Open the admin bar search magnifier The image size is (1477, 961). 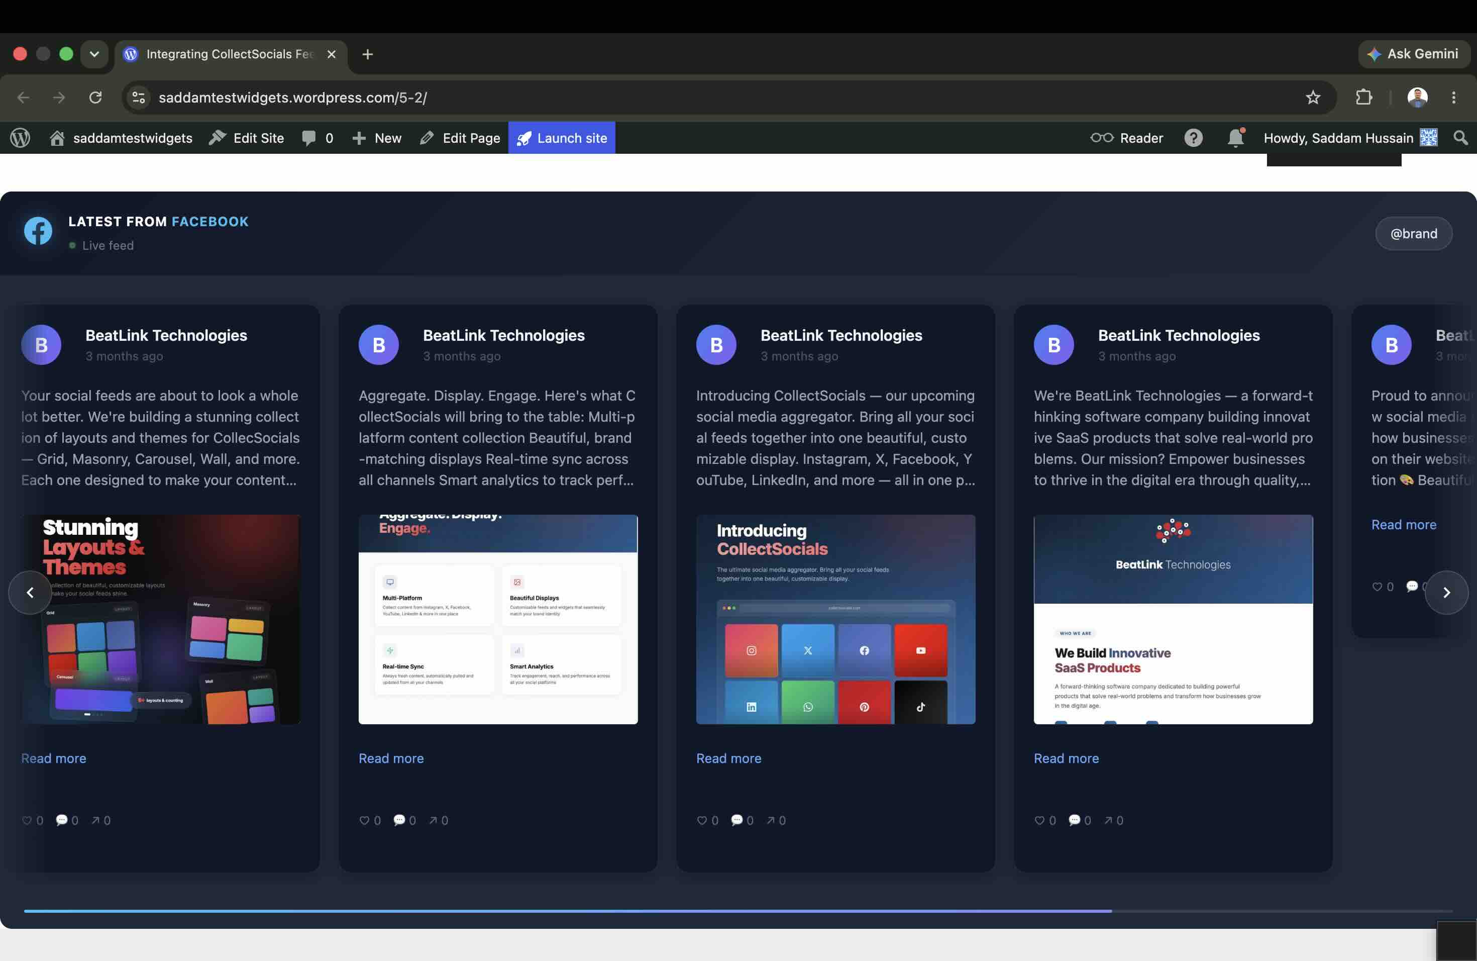click(1460, 138)
